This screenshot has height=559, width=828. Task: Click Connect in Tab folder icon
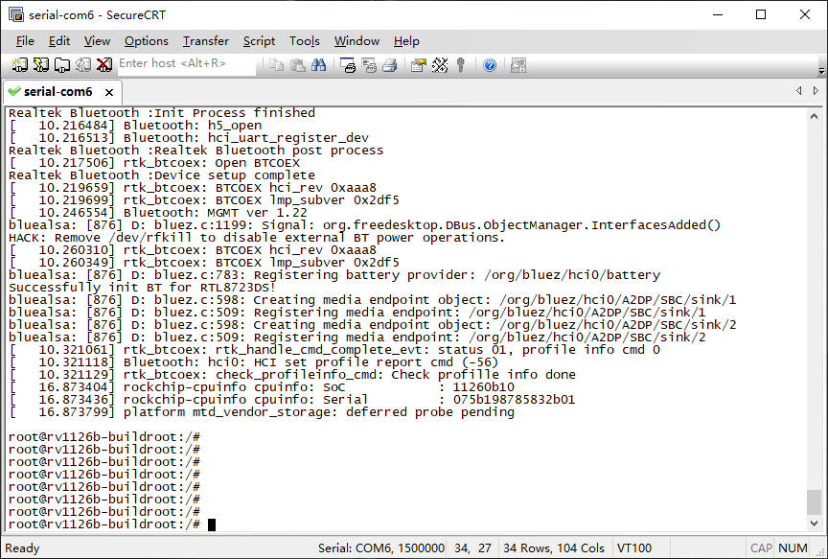tap(62, 65)
